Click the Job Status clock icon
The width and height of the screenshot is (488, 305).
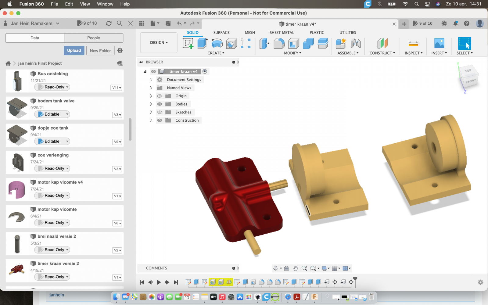444,23
